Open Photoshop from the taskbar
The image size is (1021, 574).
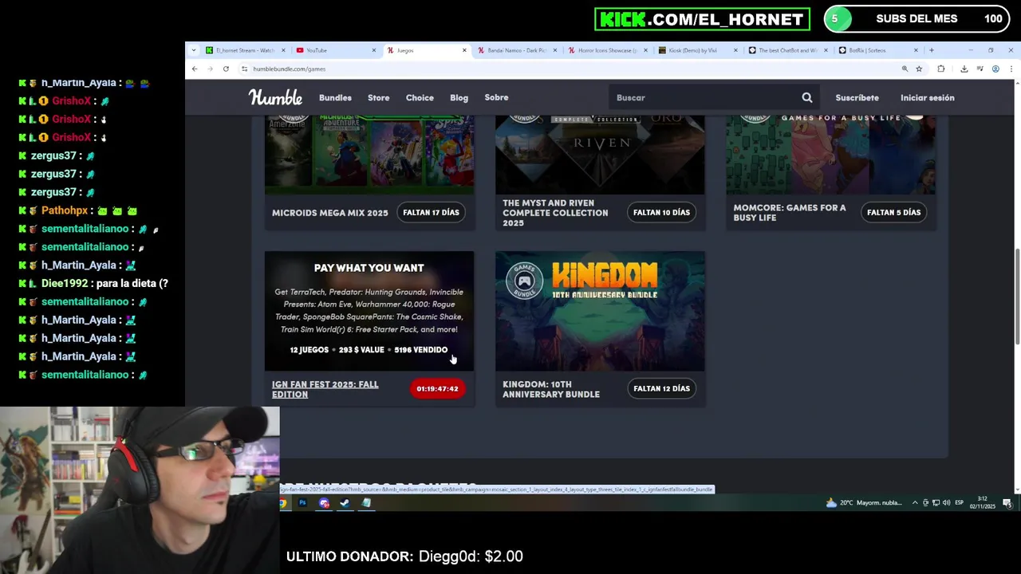[x=302, y=503]
